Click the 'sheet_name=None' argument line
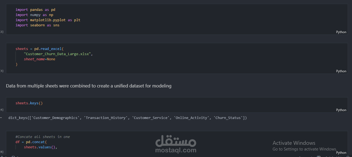This screenshot has width=352, height=157. tap(39, 59)
